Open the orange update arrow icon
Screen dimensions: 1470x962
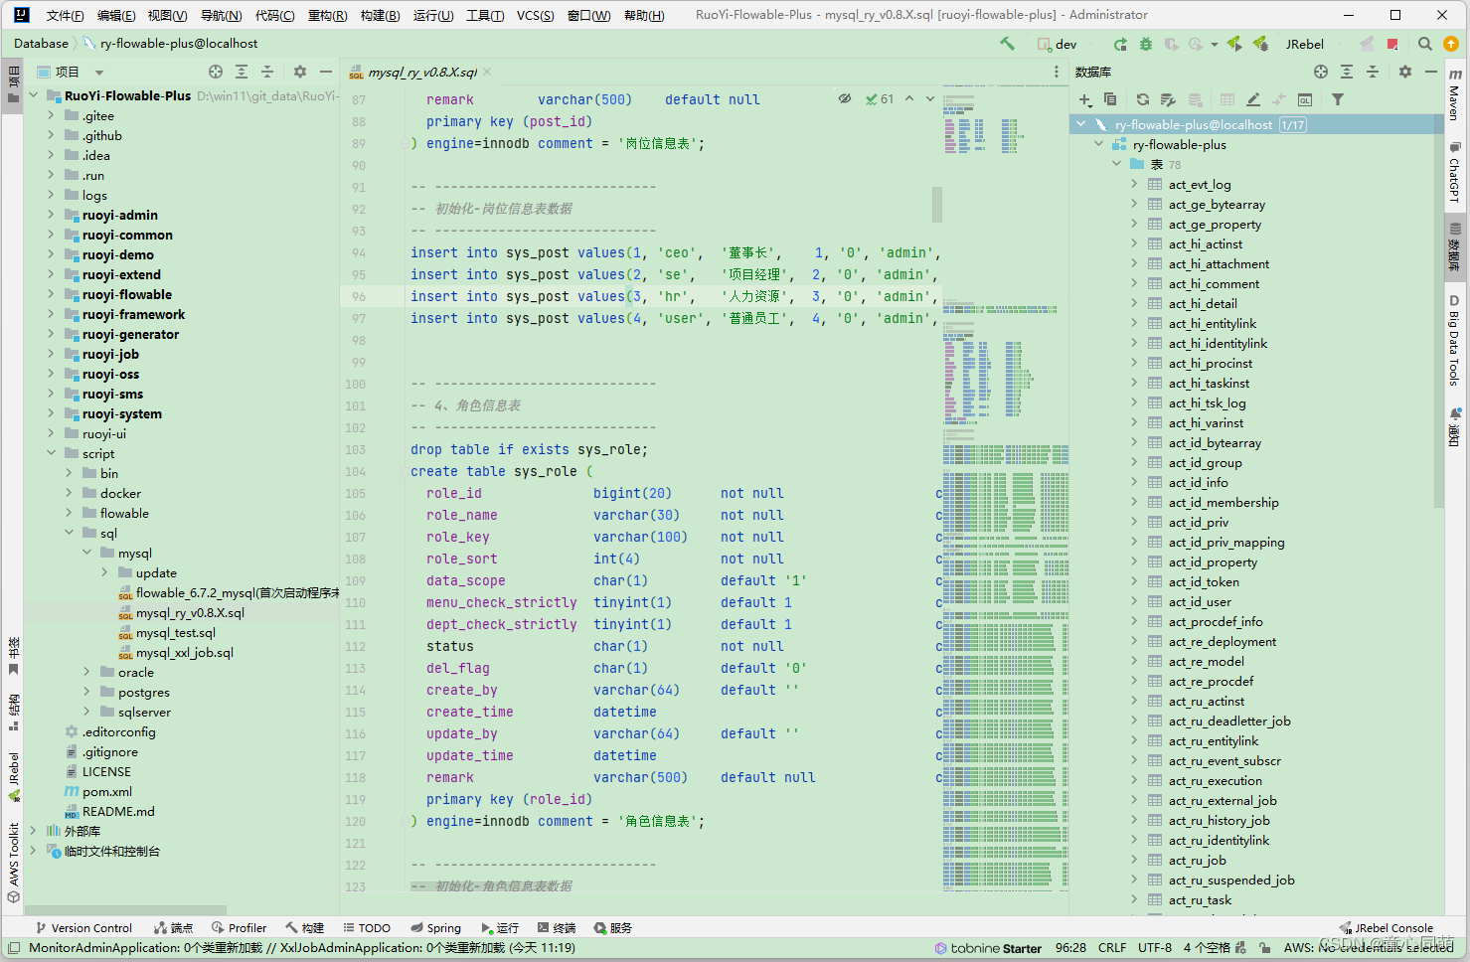point(1451,44)
